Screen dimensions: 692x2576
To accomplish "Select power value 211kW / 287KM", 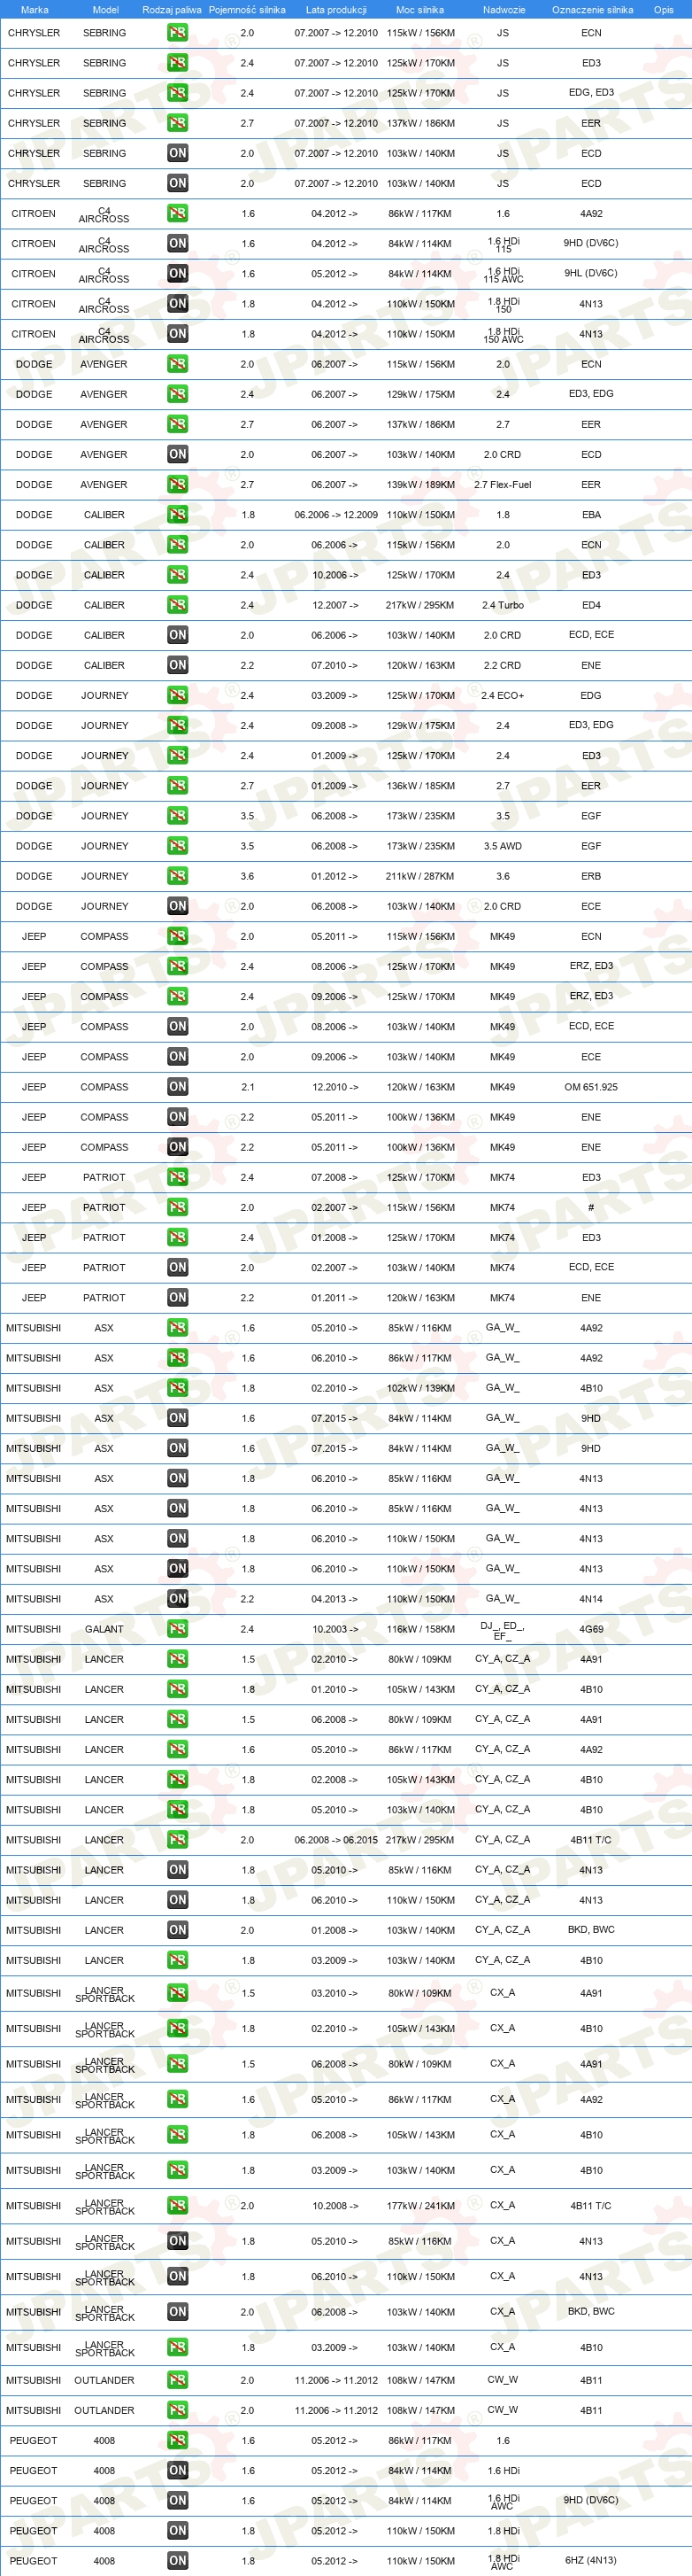I will click(x=420, y=876).
